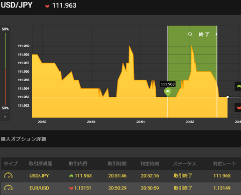Click the green portion of sentiment bar
This screenshot has height=195, width=241.
(x=5, y=51)
